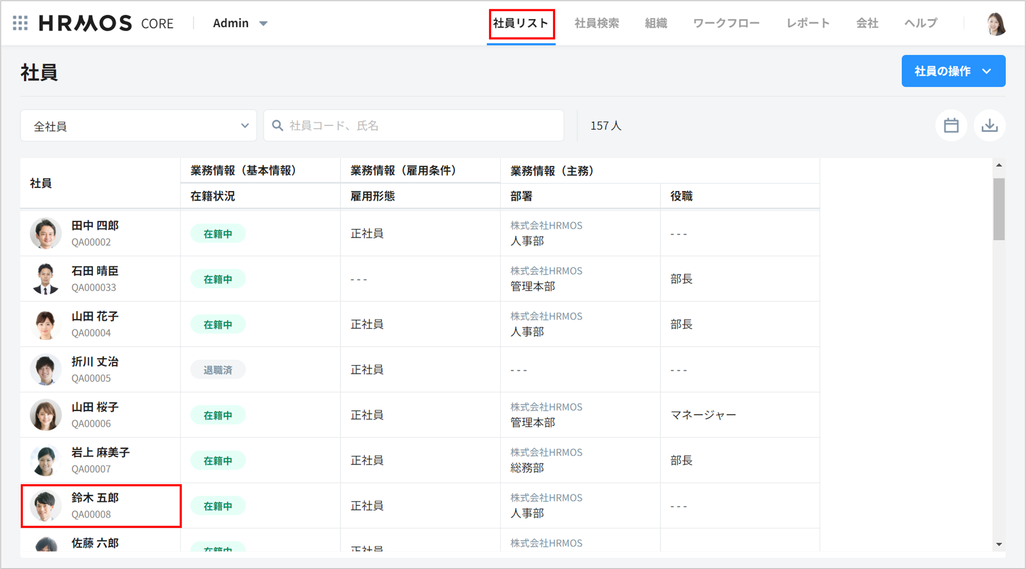This screenshot has height=569, width=1026.
Task: Click the calendar date icon
Action: (x=951, y=125)
